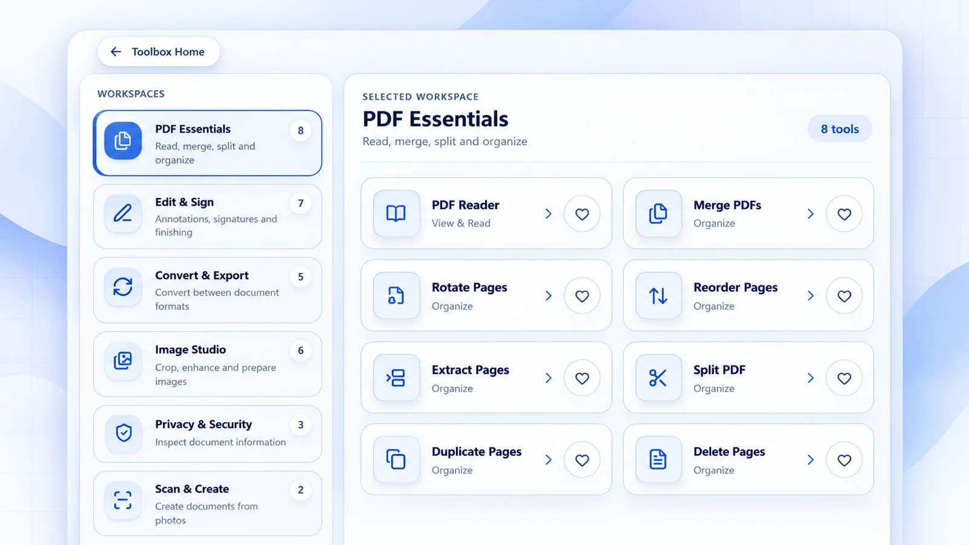This screenshot has height=545, width=969.
Task: Open Merge PDFs via its chevron
Action: [811, 214]
